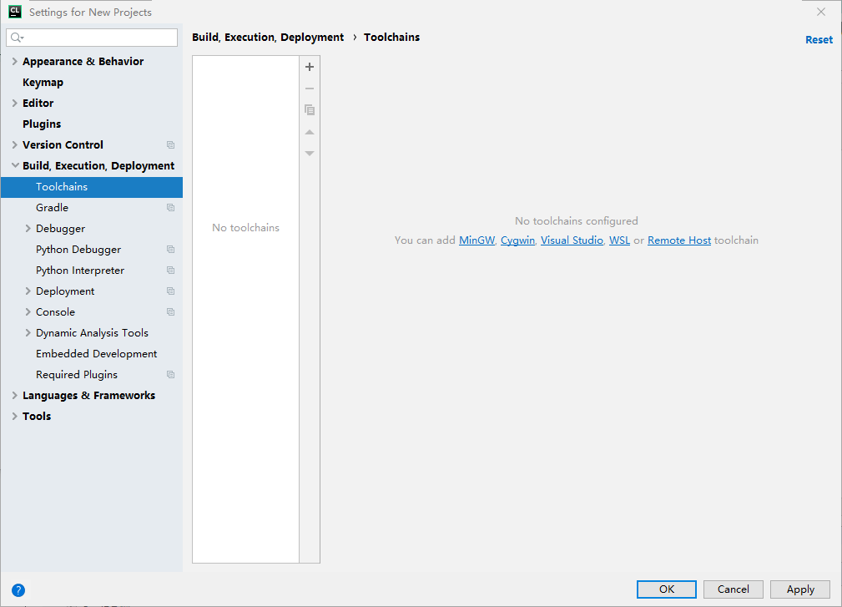Image resolution: width=842 pixels, height=607 pixels.
Task: Expand Appearance & Behavior section
Action: pyautogui.click(x=14, y=61)
